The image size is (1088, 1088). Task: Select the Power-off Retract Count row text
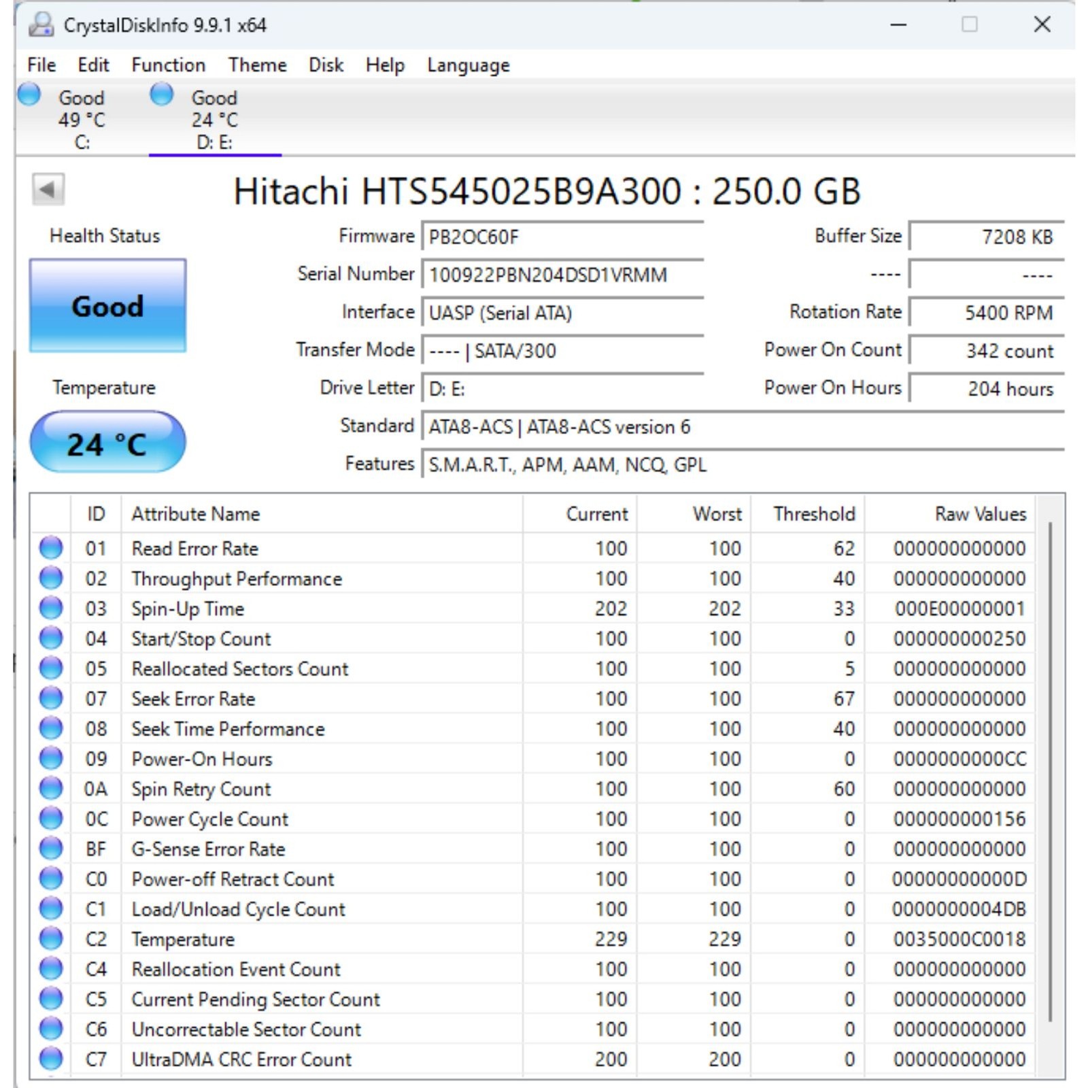tap(233, 879)
